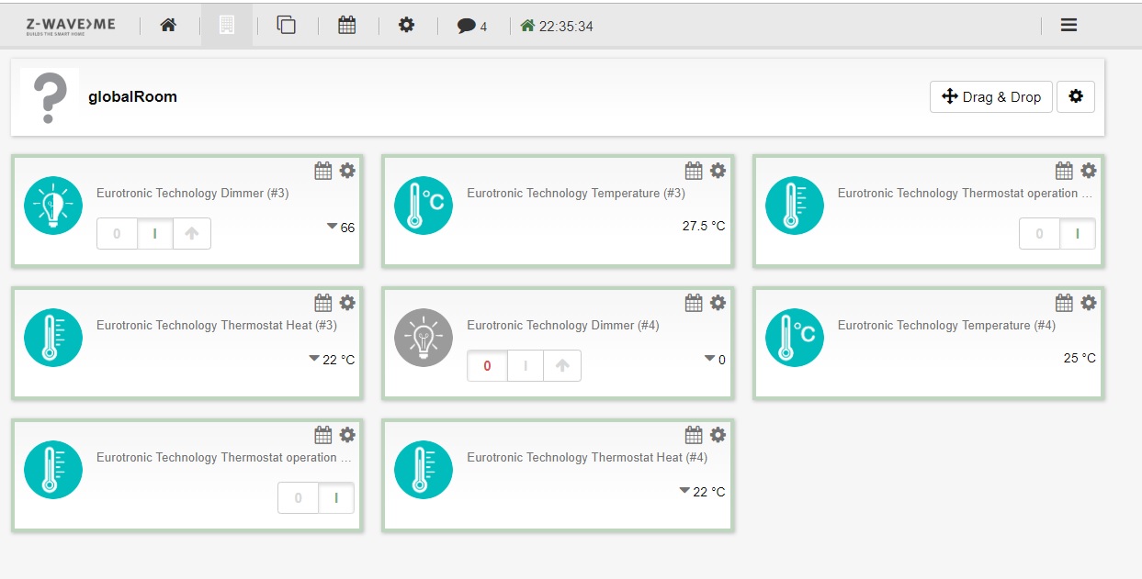Screen dimensions: 1142x579
Task: Open settings gear for Temperature (#3)
Action: (718, 171)
